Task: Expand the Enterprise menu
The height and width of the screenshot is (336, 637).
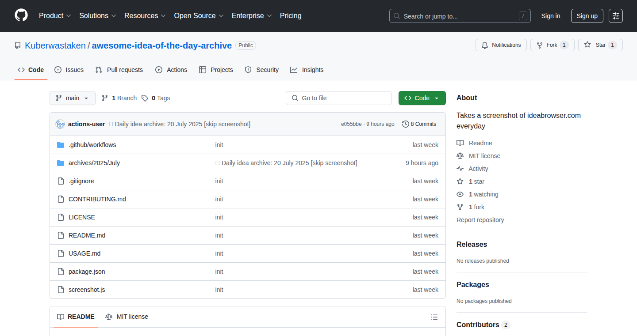Action: point(252,15)
